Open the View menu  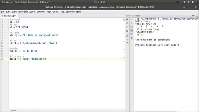(14, 12)
